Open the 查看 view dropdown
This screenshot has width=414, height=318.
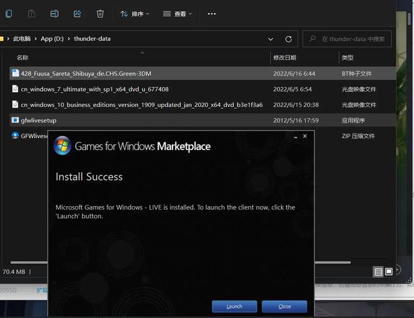click(178, 14)
